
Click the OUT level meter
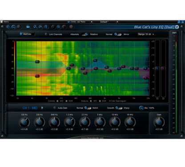(176, 84)
